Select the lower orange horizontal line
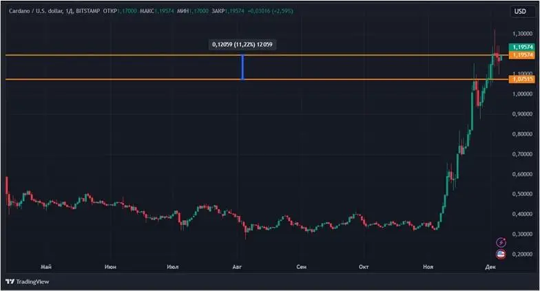This screenshot has width=540, height=291. [138, 80]
